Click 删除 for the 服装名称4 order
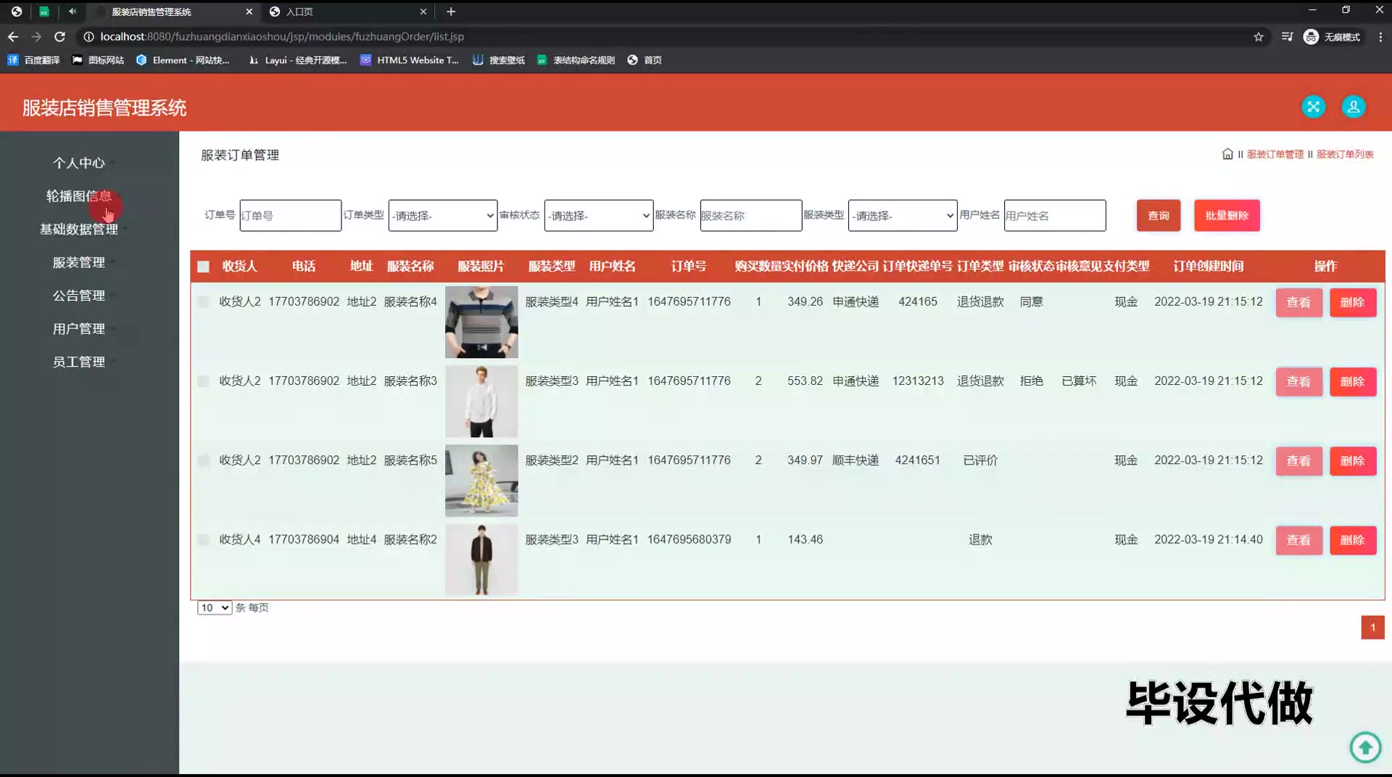The height and width of the screenshot is (777, 1392). [x=1353, y=302]
